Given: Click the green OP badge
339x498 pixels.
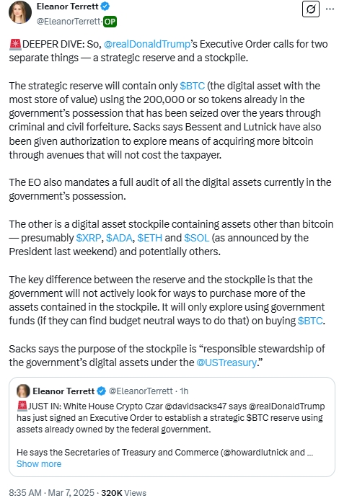Looking at the screenshot, I should click(110, 22).
